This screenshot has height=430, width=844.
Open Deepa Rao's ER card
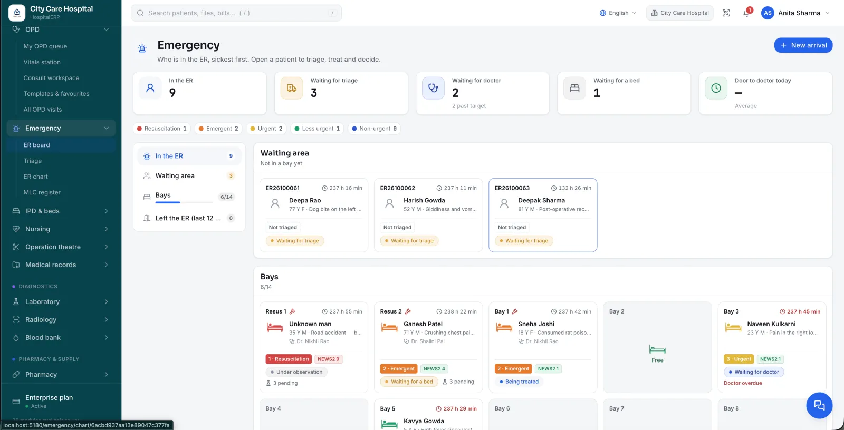coord(314,215)
